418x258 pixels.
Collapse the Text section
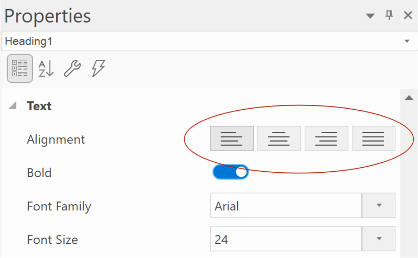13,106
